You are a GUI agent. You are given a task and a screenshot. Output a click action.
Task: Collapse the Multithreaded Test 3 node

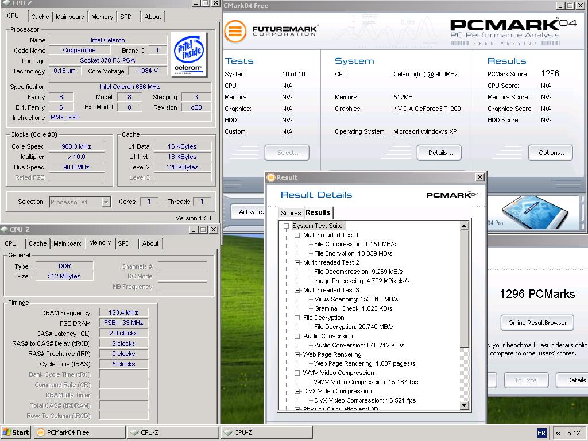pyautogui.click(x=297, y=290)
